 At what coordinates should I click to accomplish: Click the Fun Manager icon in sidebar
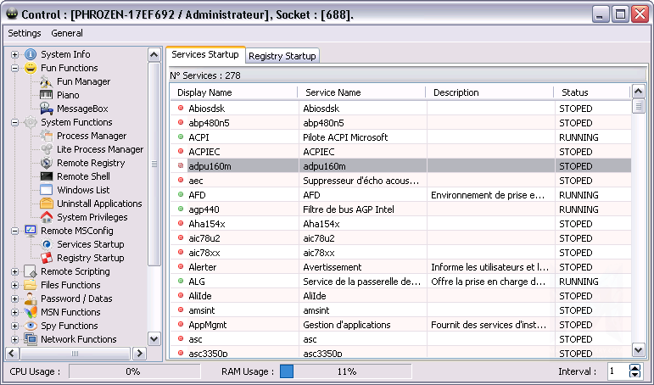point(47,81)
